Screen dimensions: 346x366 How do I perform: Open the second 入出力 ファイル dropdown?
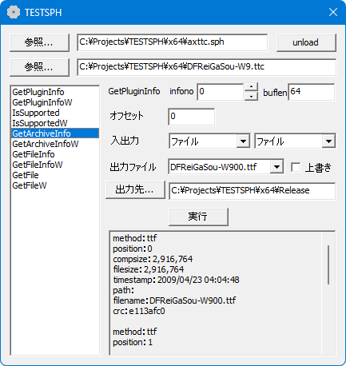click(328, 141)
